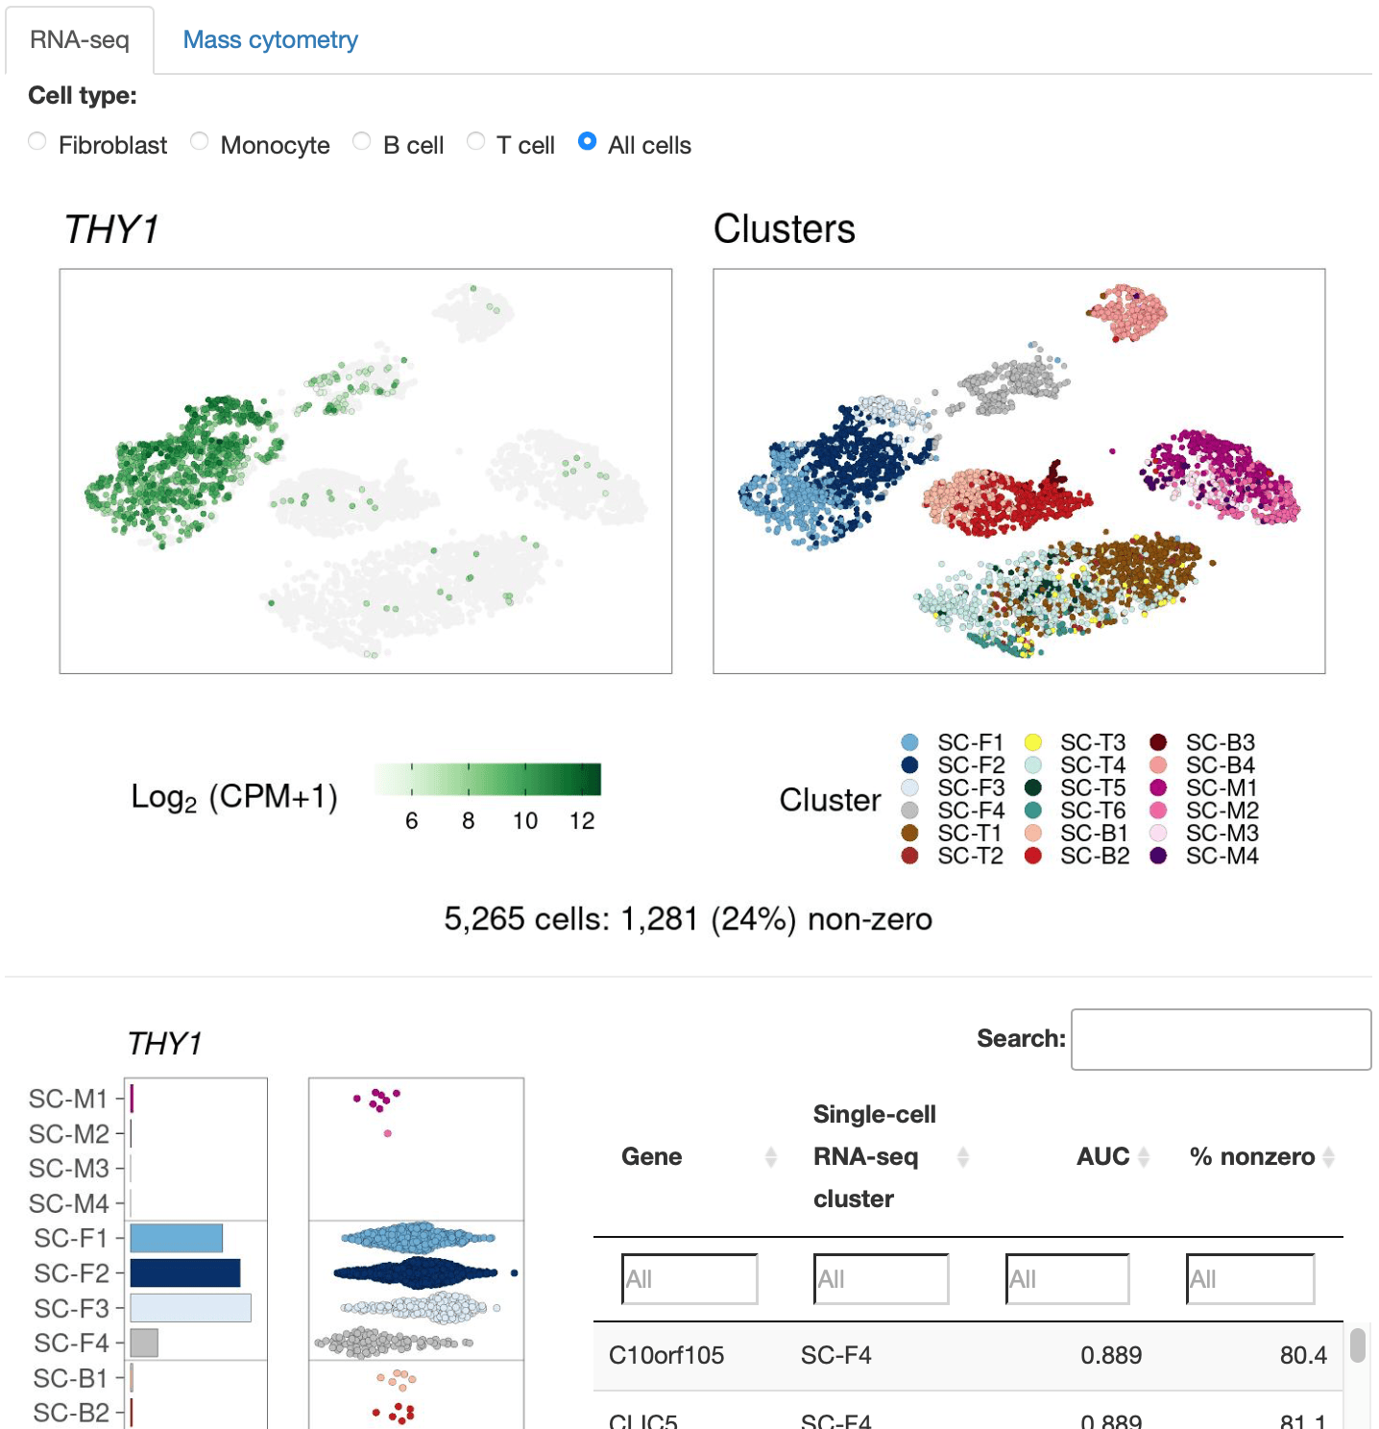
Task: Select the SC-M4 purple legend dot
Action: point(1159,857)
